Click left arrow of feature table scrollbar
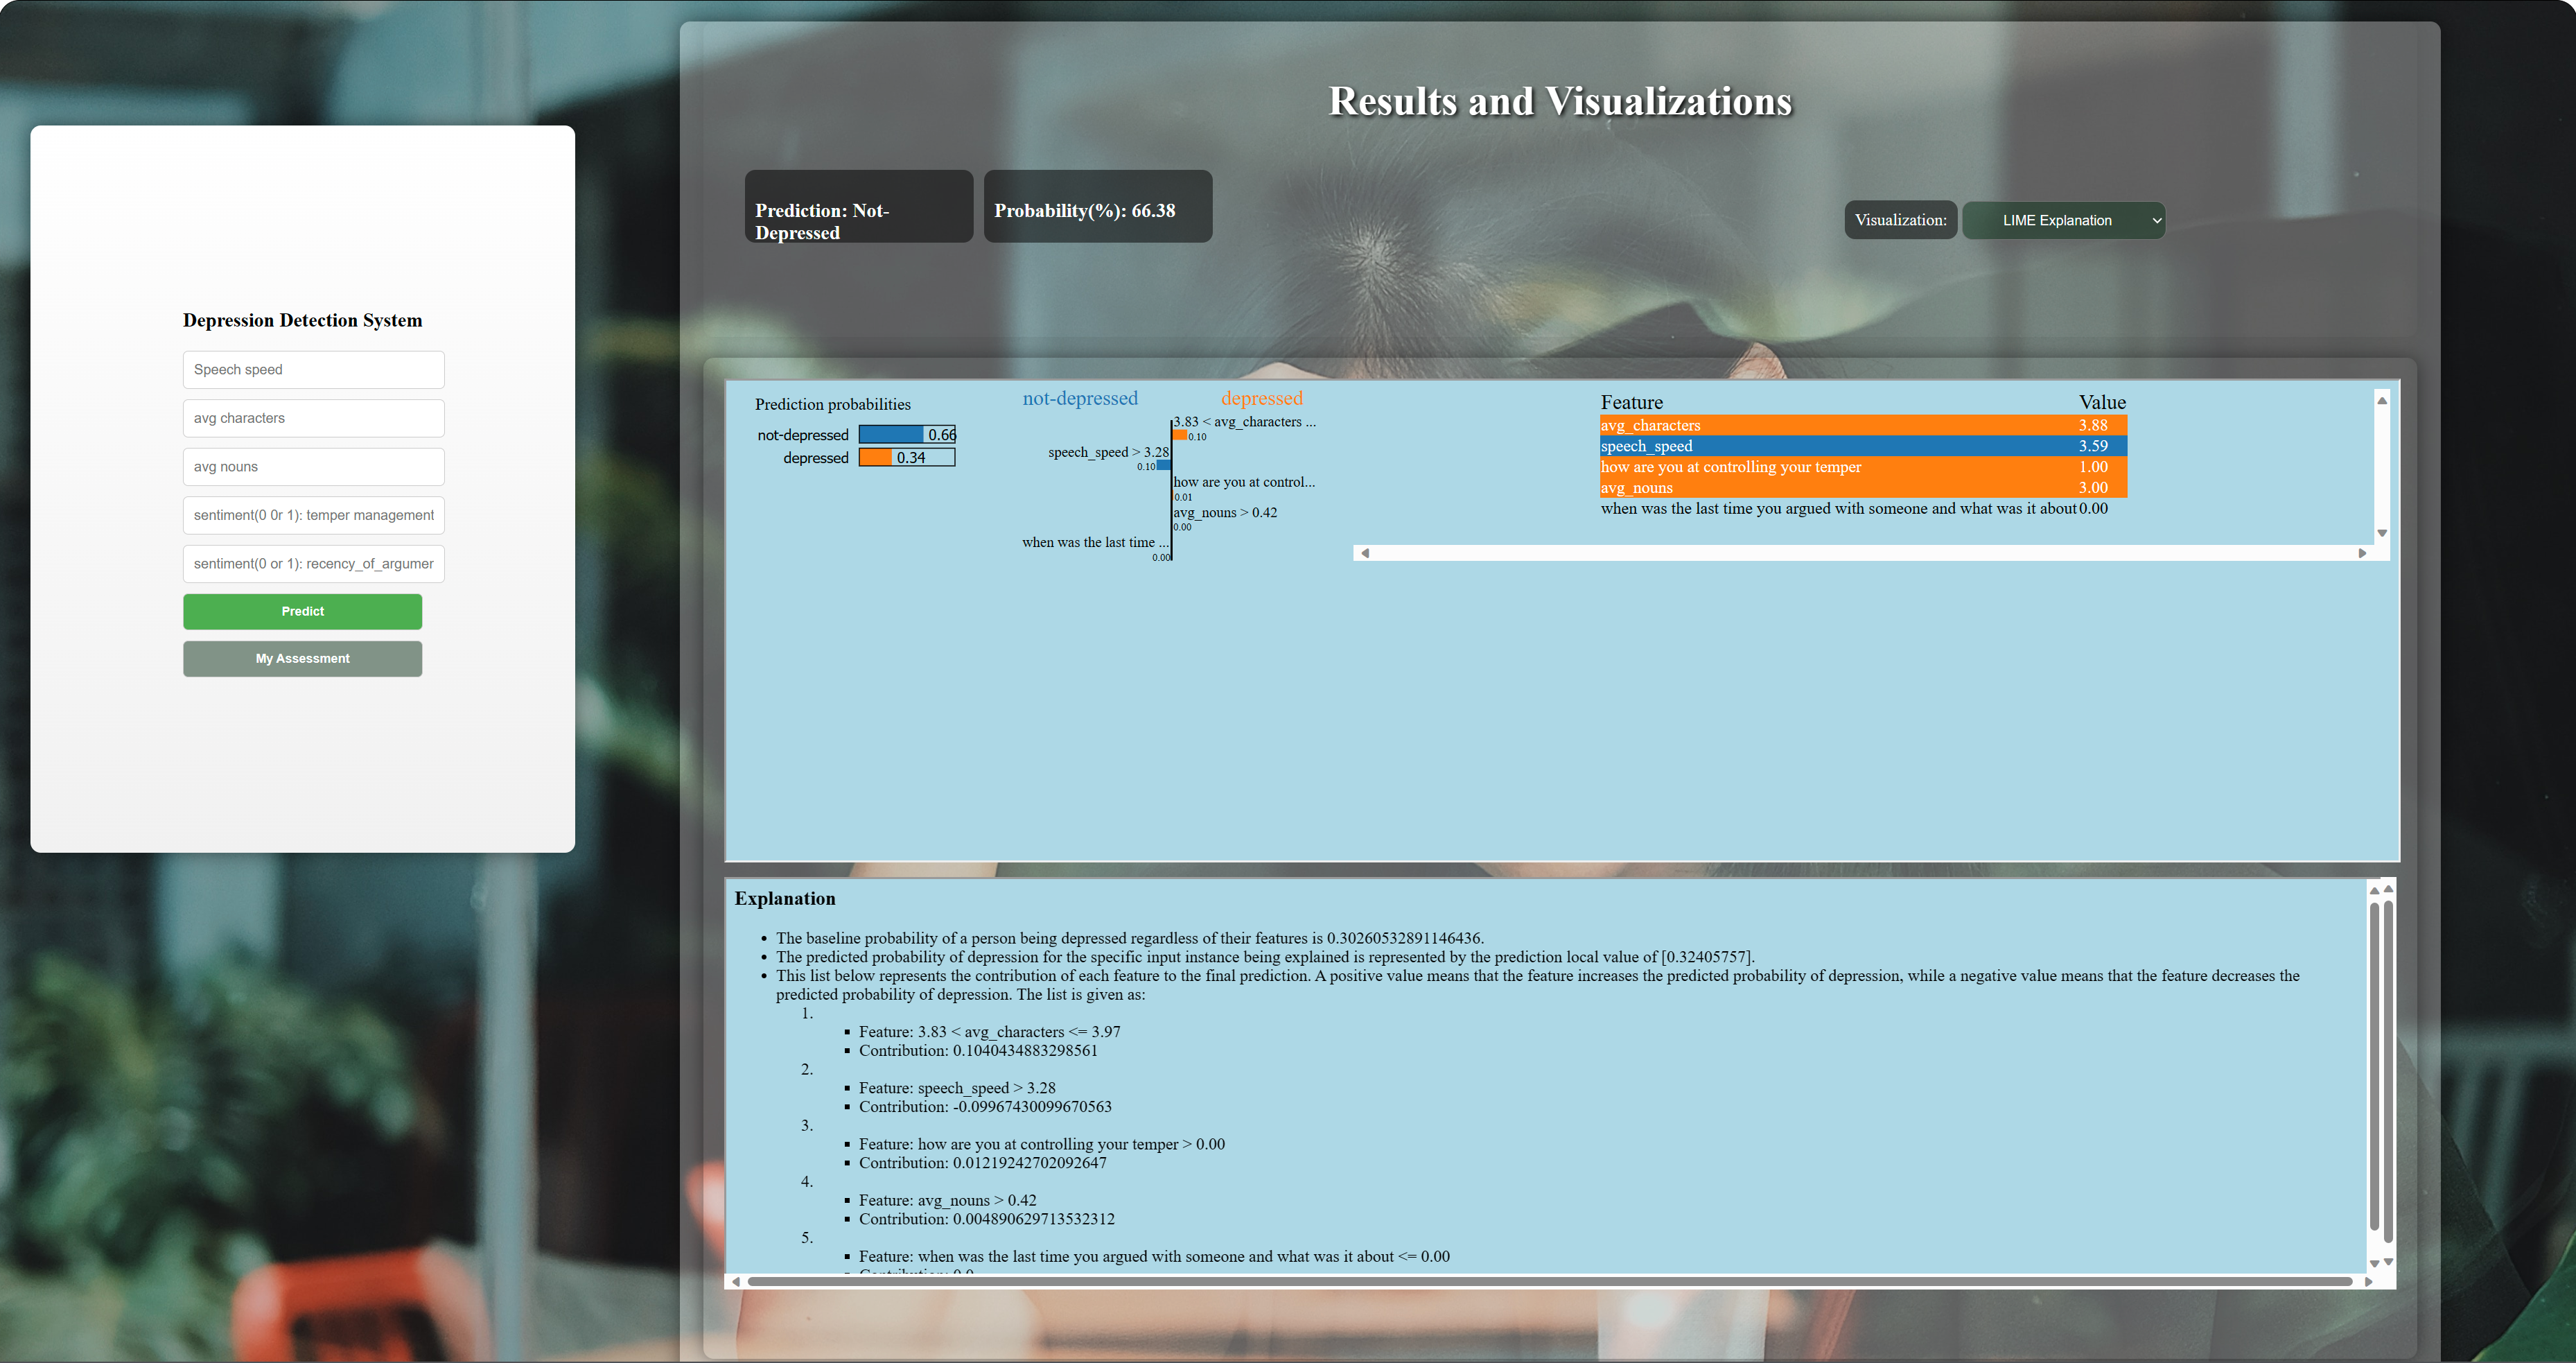 point(1365,553)
